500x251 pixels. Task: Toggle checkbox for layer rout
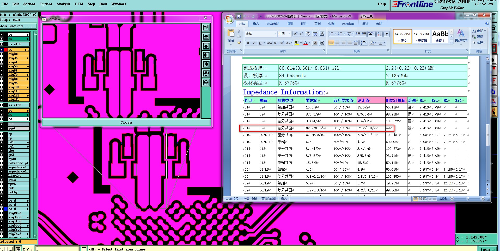coord(2,128)
